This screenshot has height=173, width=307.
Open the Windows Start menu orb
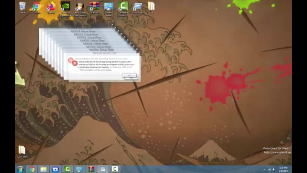tap(20, 169)
